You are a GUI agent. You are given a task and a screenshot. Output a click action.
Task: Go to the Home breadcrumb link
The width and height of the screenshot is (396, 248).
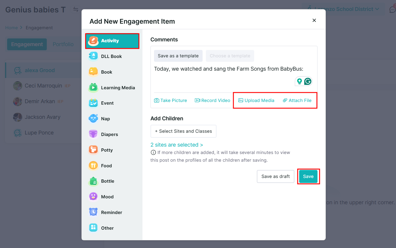coord(12,28)
